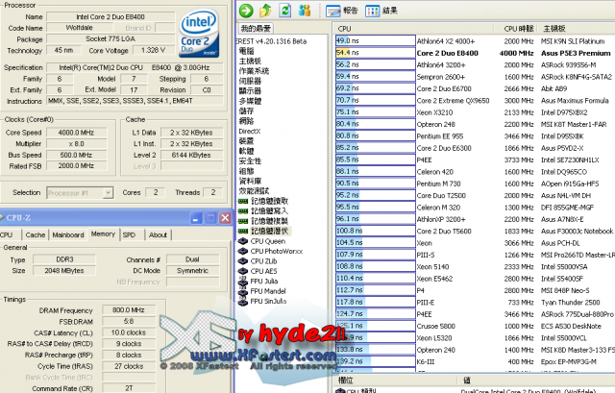
Task: Select 記憶體潛伏 memory latency benchmark
Action: pyautogui.click(x=269, y=231)
